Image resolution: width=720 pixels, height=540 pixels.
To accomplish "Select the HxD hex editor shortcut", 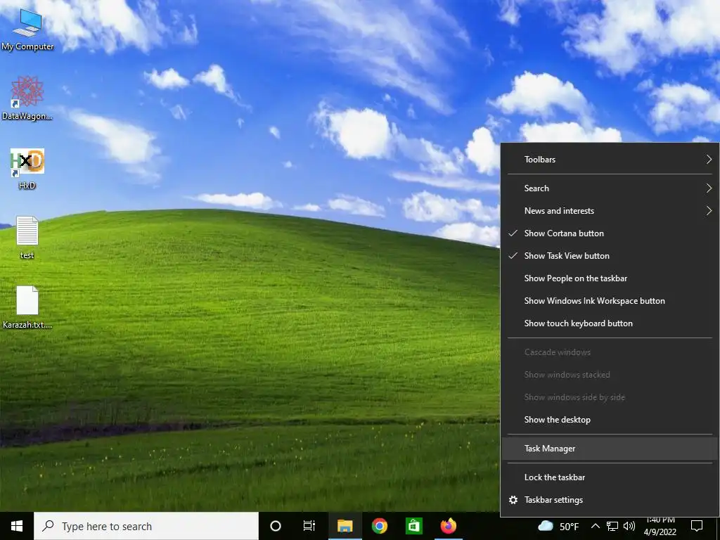I will pyautogui.click(x=27, y=169).
